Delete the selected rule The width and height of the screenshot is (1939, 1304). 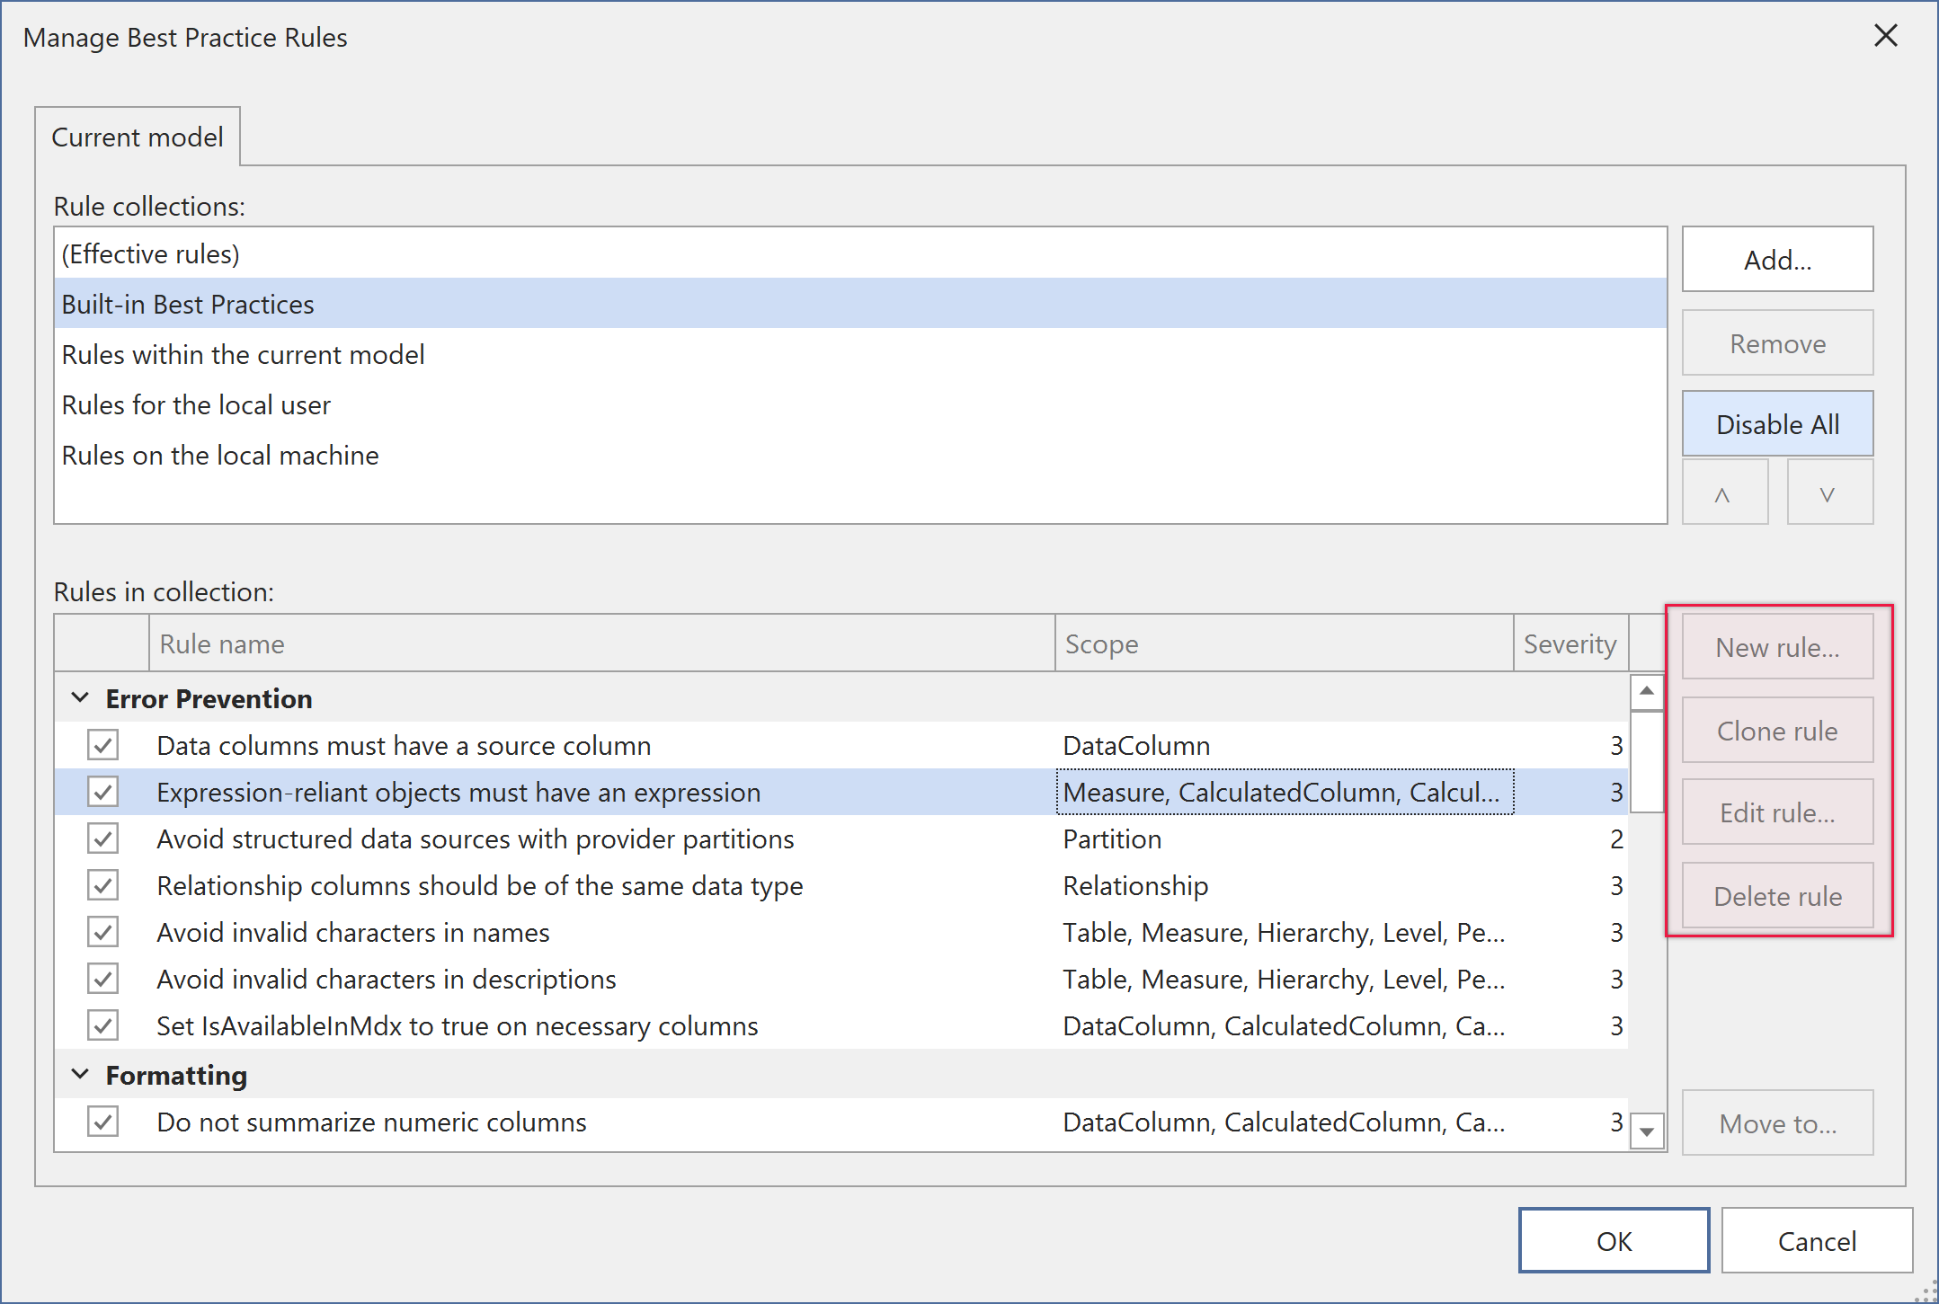[x=1777, y=895]
